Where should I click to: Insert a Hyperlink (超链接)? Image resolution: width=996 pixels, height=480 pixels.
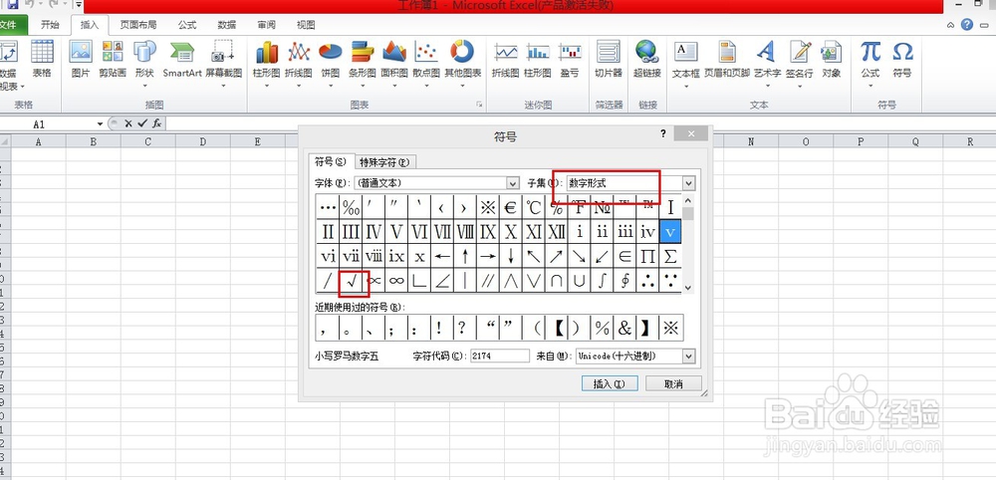pyautogui.click(x=646, y=59)
